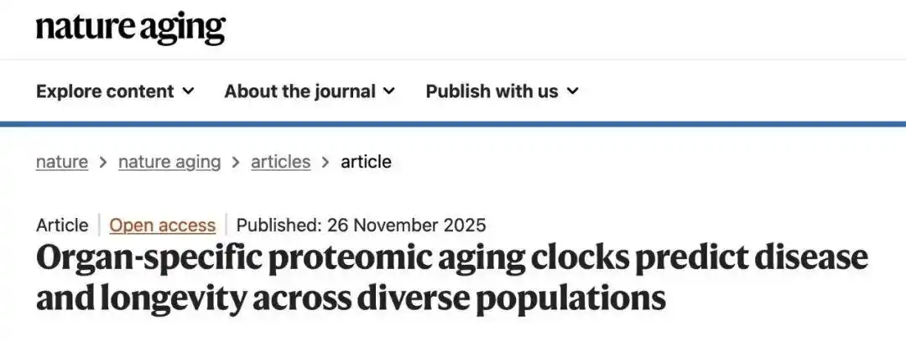The width and height of the screenshot is (906, 342).
Task: Click the 'Article' type label
Action: point(61,225)
